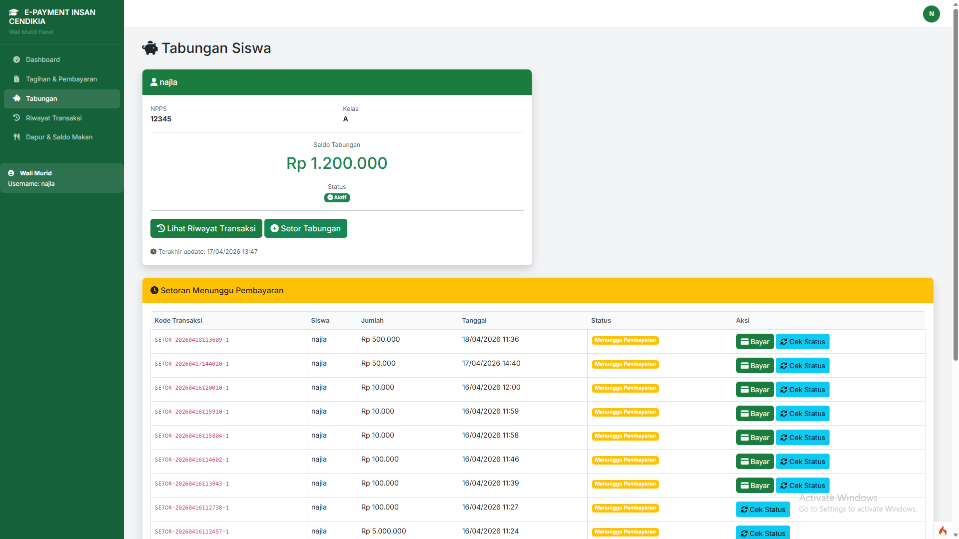Viewport: 959px width, 539px height.
Task: Click transaction code SETOR-20260418113609-1
Action: (192, 340)
